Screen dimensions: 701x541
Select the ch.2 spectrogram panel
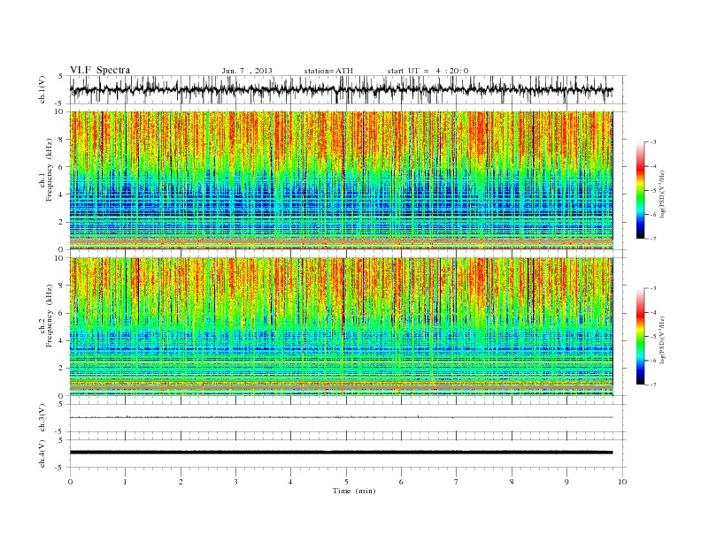pos(341,327)
